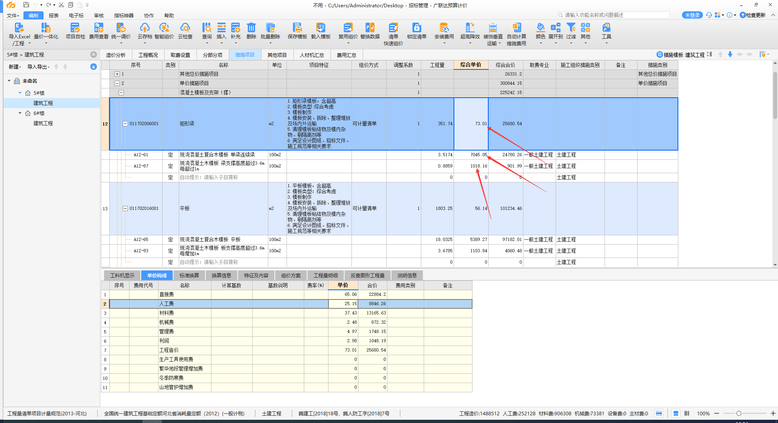The image size is (778, 423).
Task: Collapse the 6#楼 tree node
Action: click(x=20, y=113)
